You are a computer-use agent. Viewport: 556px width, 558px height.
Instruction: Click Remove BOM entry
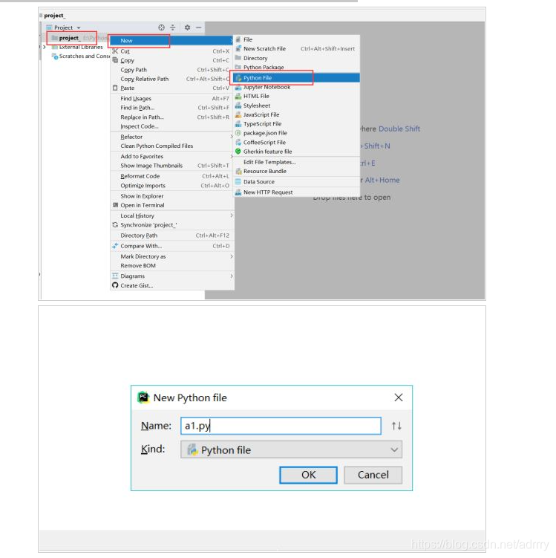click(x=171, y=266)
